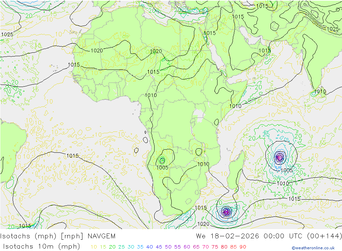
Task: Select the yellow 10 value in legend
Action: pos(94,247)
